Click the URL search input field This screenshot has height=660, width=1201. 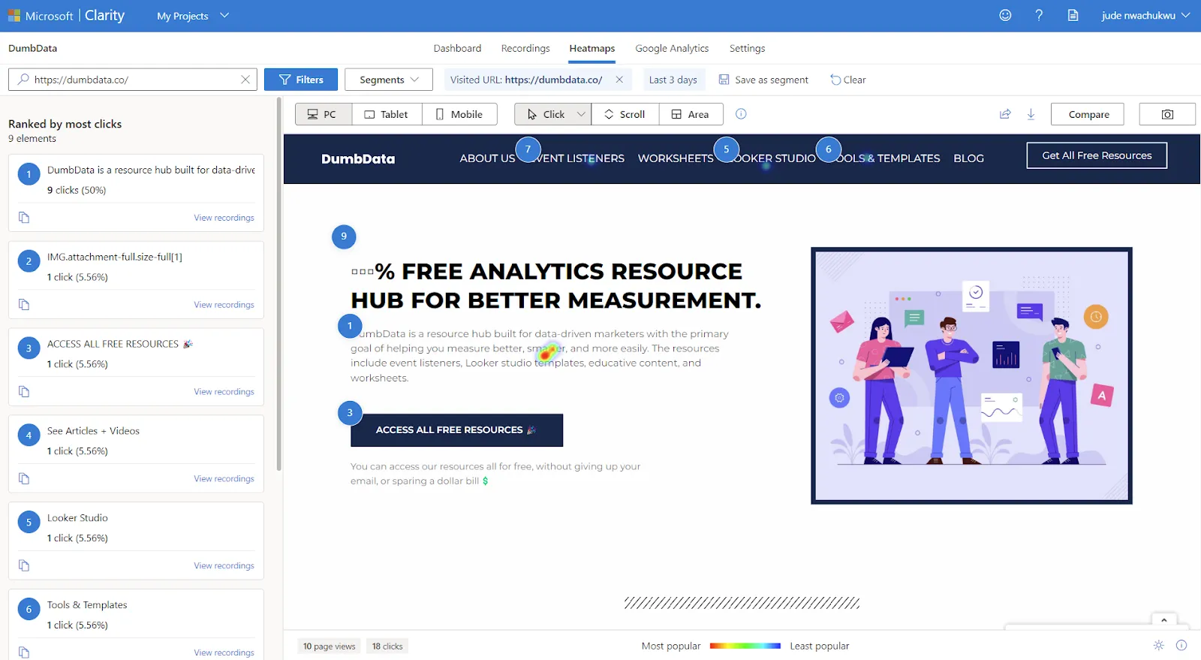pyautogui.click(x=133, y=80)
